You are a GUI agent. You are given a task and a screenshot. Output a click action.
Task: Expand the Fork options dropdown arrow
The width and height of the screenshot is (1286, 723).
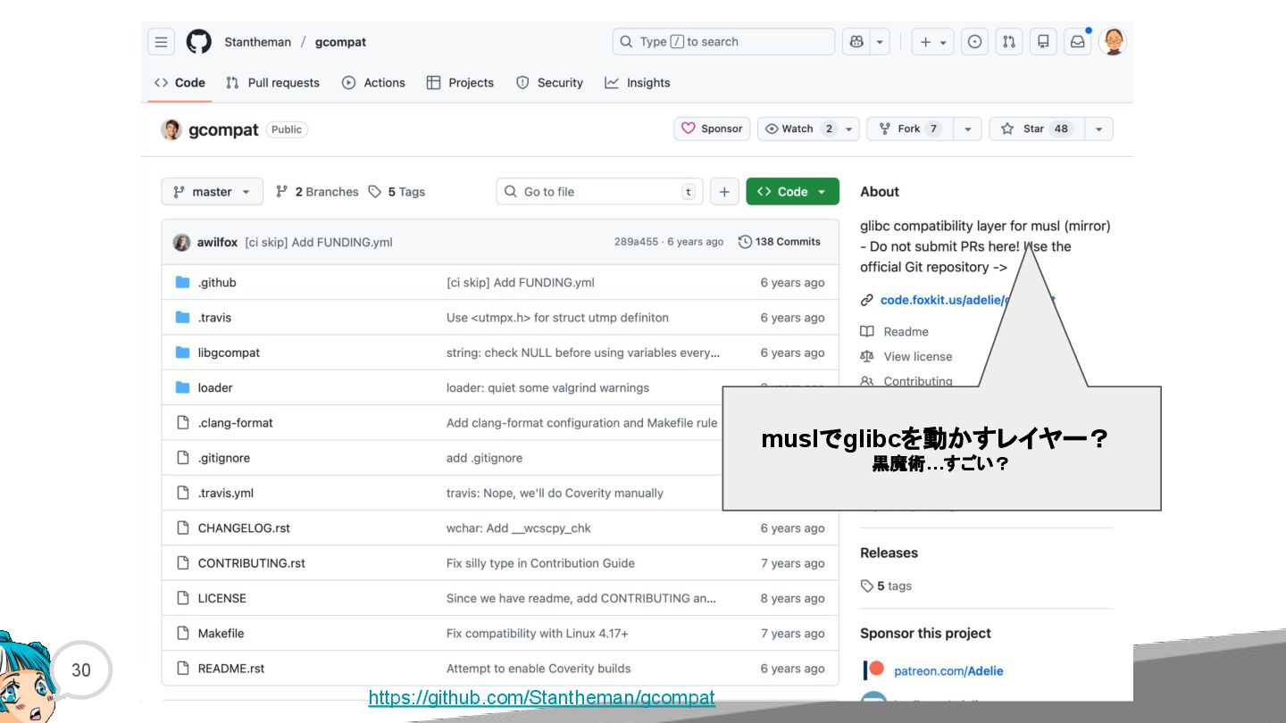coord(967,129)
